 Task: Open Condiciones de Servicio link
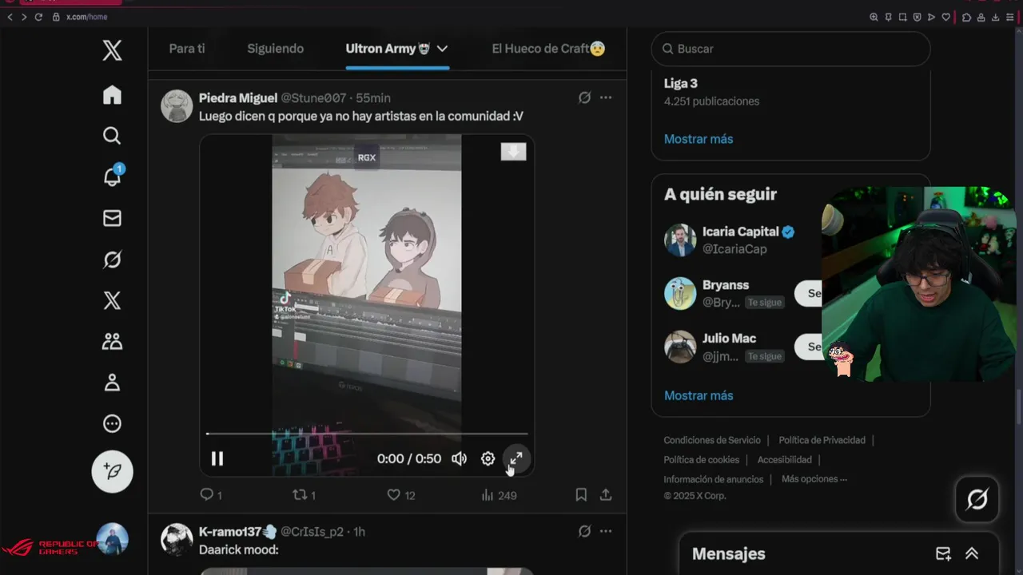712,440
